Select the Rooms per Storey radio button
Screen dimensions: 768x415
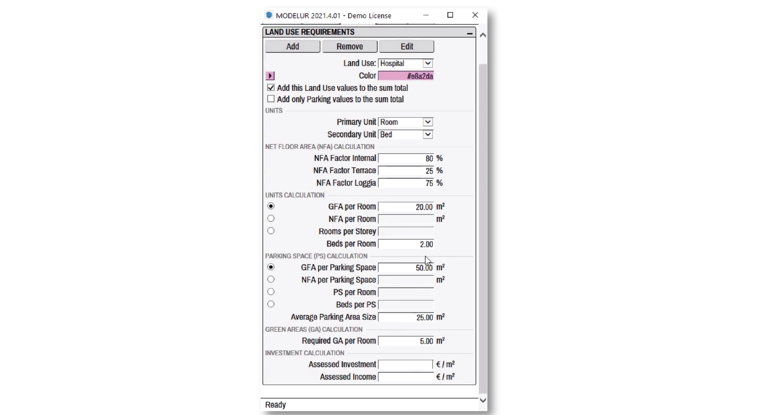pyautogui.click(x=271, y=231)
